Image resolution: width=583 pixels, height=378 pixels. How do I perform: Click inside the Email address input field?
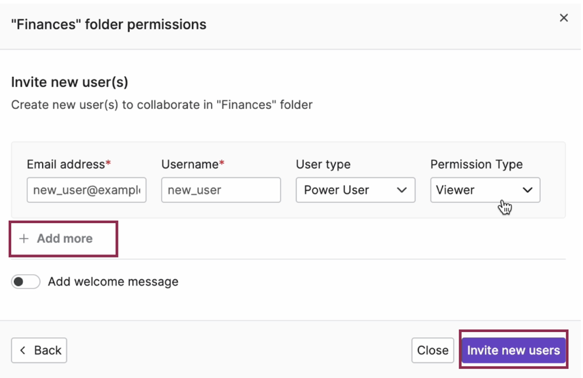(86, 190)
